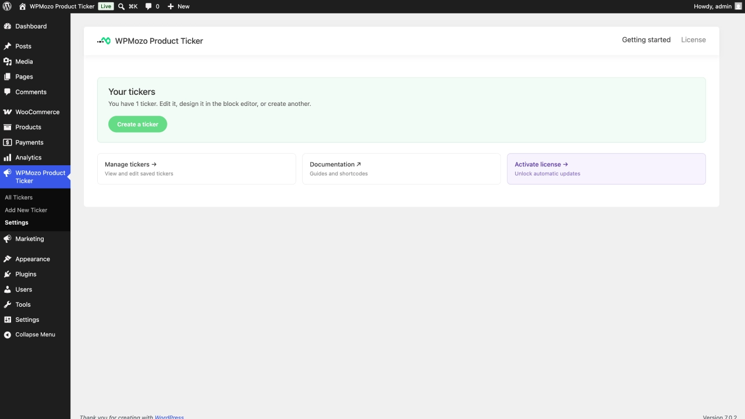
Task: Click the Settings sliders icon in sidebar
Action: [8, 319]
